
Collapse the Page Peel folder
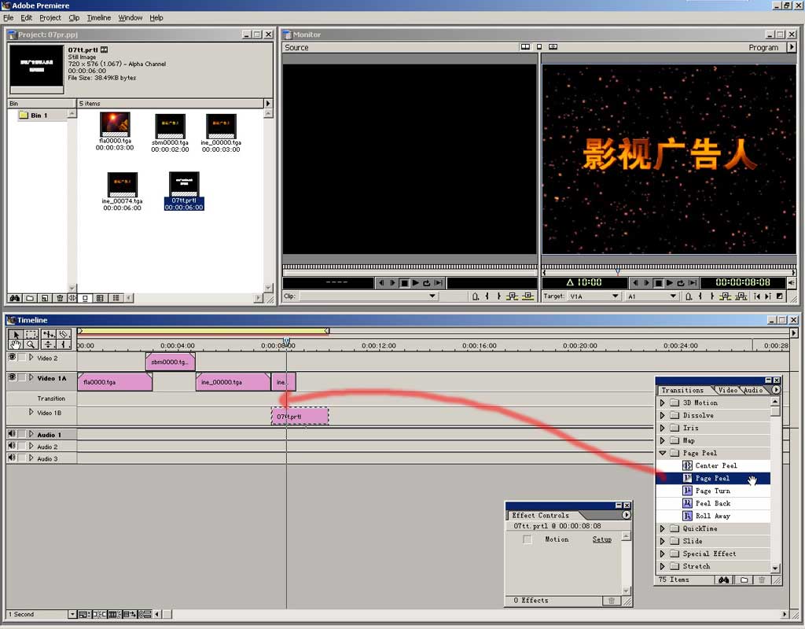(663, 453)
